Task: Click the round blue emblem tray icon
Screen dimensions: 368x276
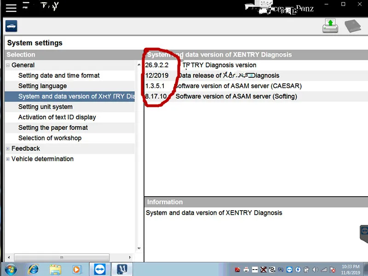Action: [x=281, y=270]
